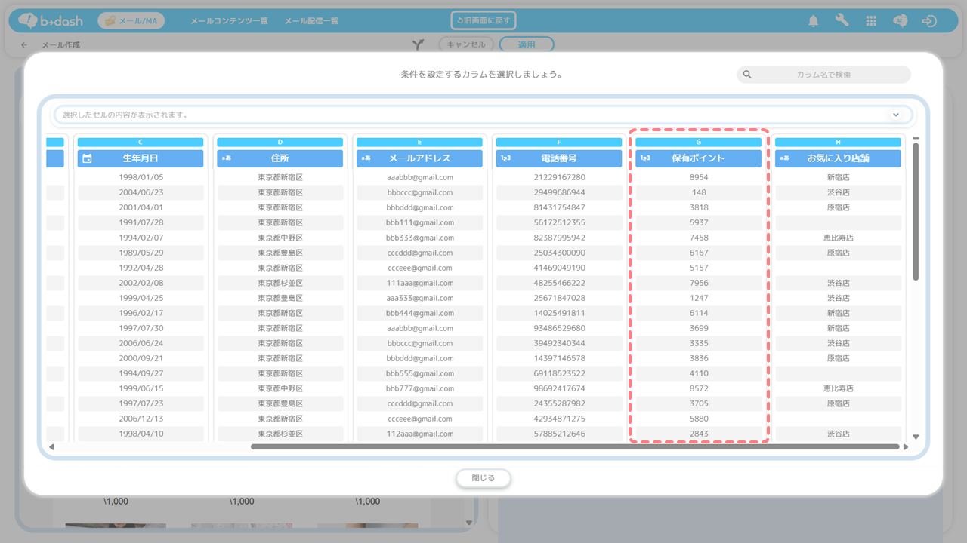The height and width of the screenshot is (543, 967).
Task: Click the horizontal scrollbar of the table
Action: [574, 446]
